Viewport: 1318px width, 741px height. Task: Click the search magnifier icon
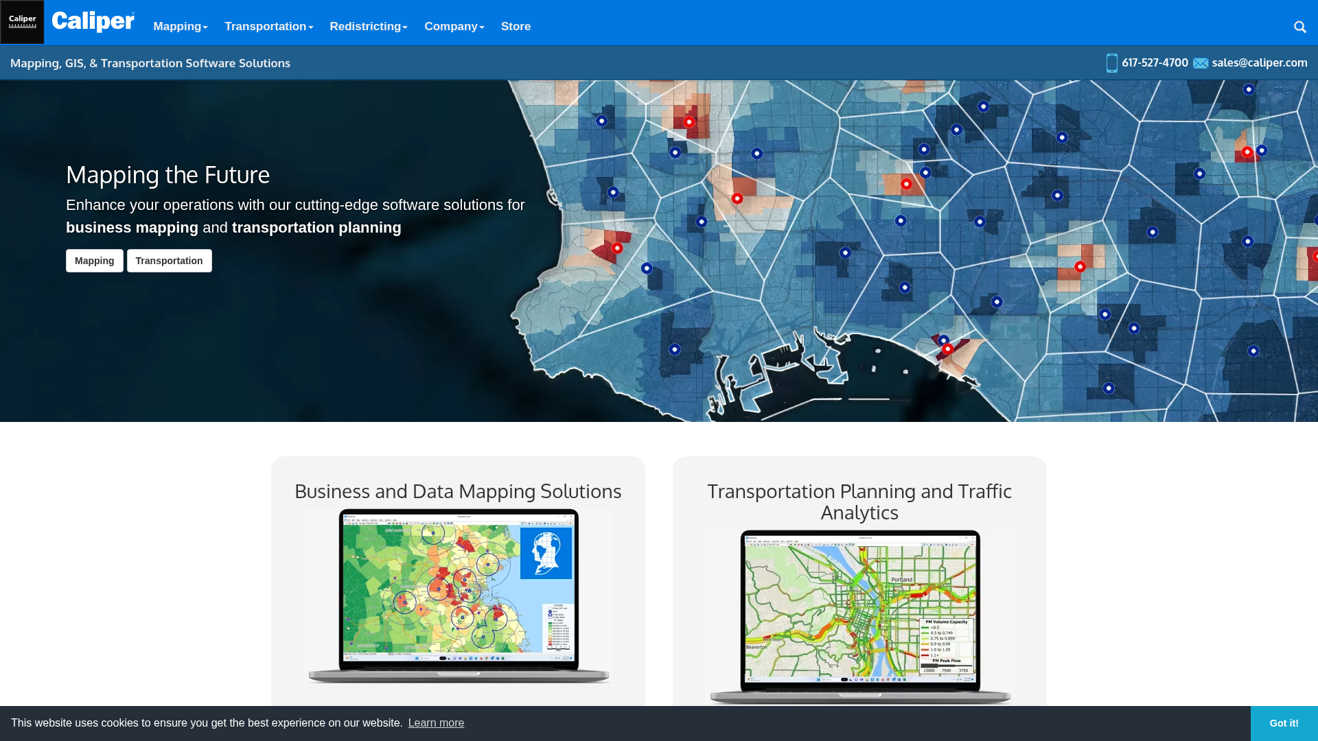1299,27
